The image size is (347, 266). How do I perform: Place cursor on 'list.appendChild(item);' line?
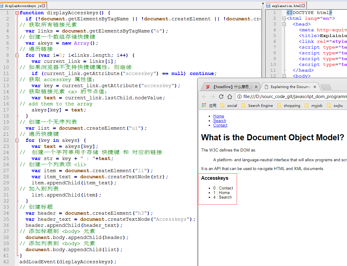[x=66, y=195]
